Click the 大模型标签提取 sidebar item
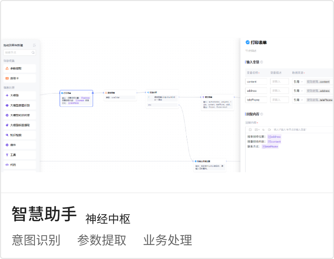This screenshot has width=334, height=259. (20, 125)
